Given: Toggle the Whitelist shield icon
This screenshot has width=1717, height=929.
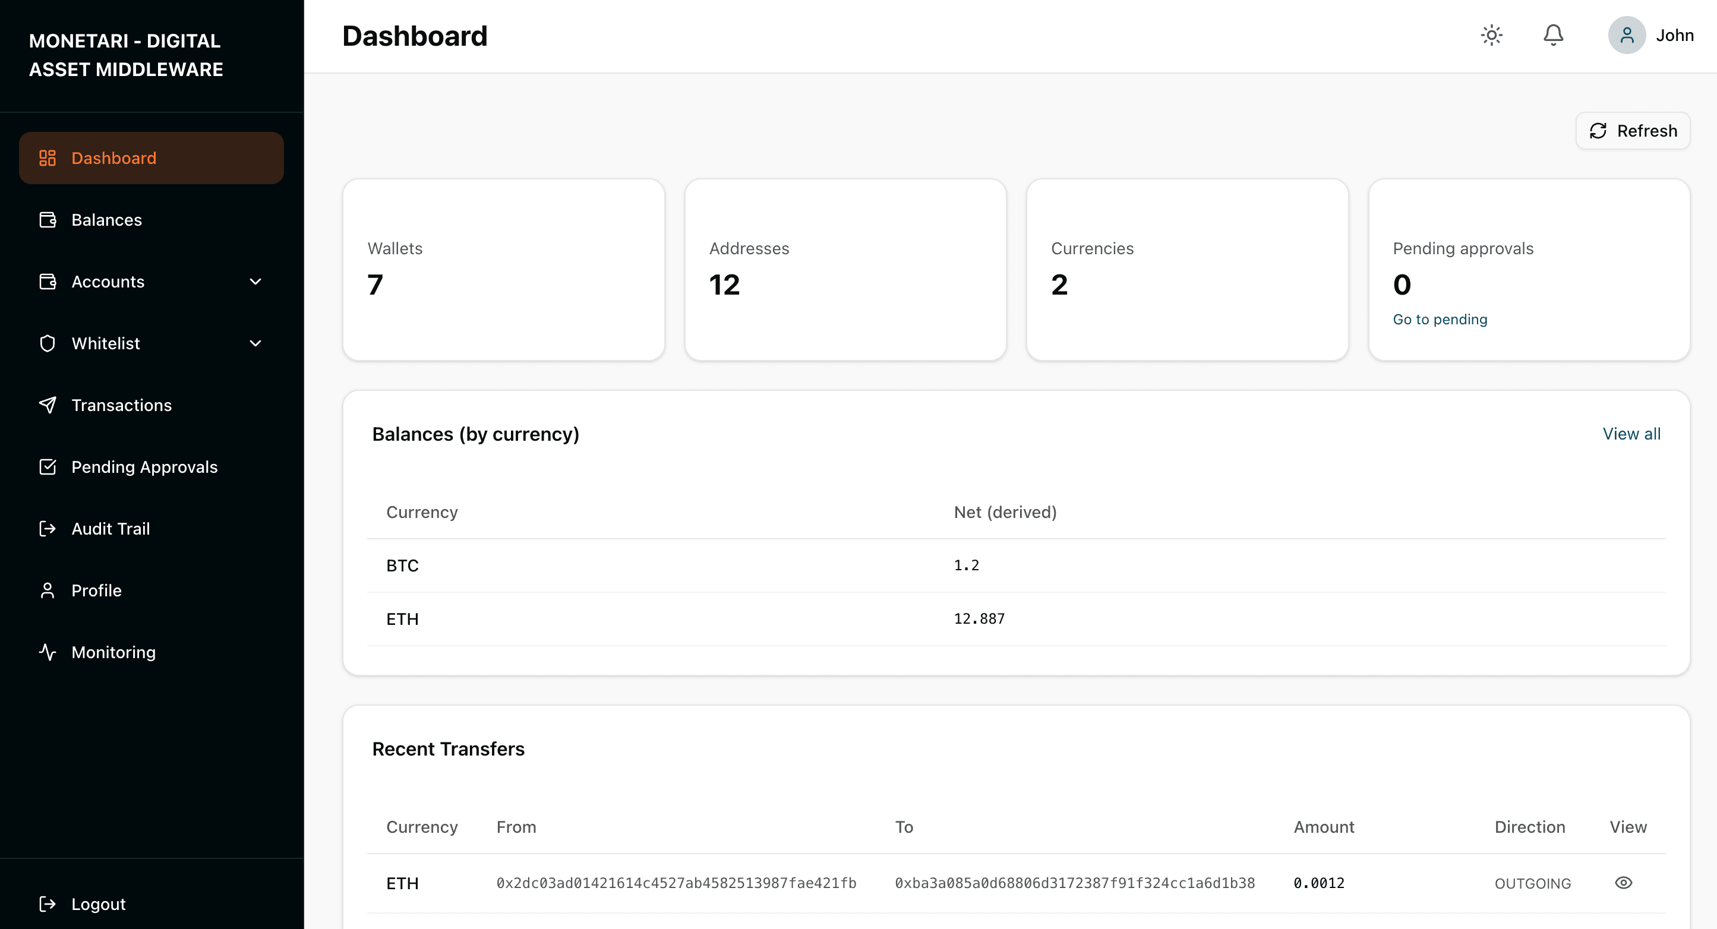Looking at the screenshot, I should pyautogui.click(x=48, y=343).
